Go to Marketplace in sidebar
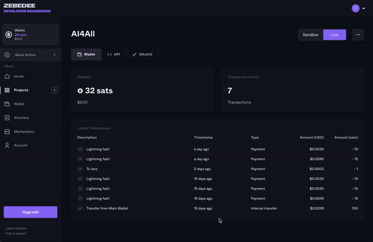 point(30,132)
